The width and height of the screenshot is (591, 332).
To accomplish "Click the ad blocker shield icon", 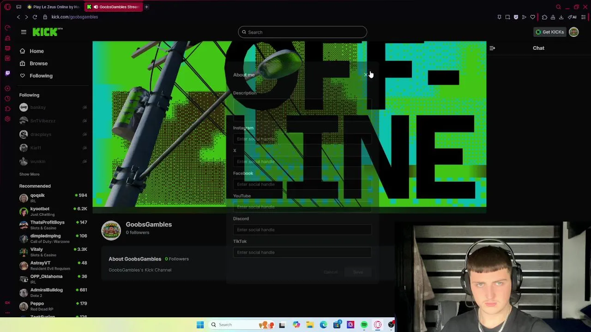I will 516,17.
